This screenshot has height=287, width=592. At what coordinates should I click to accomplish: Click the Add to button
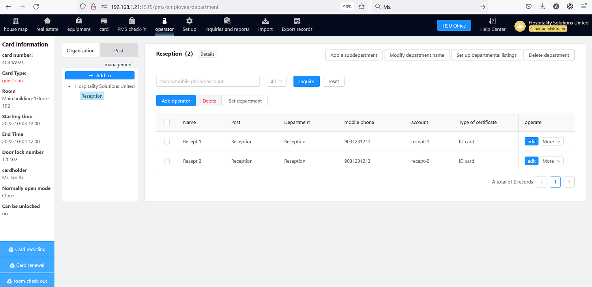[100, 75]
